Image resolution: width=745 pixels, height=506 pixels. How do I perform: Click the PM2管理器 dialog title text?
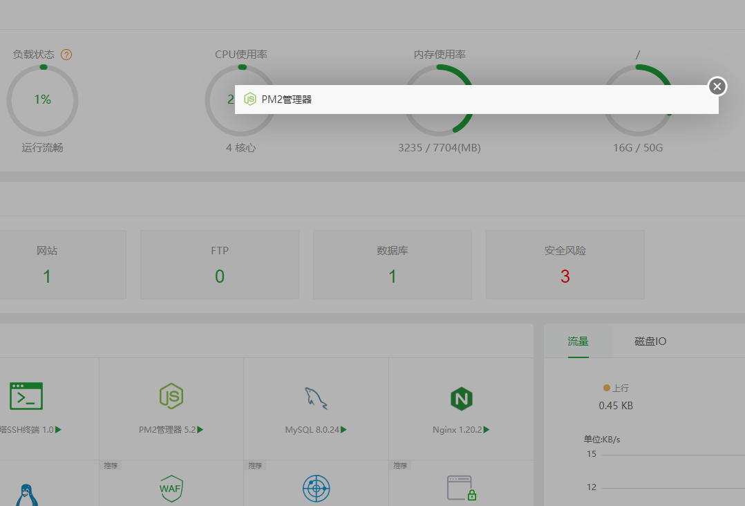(287, 100)
